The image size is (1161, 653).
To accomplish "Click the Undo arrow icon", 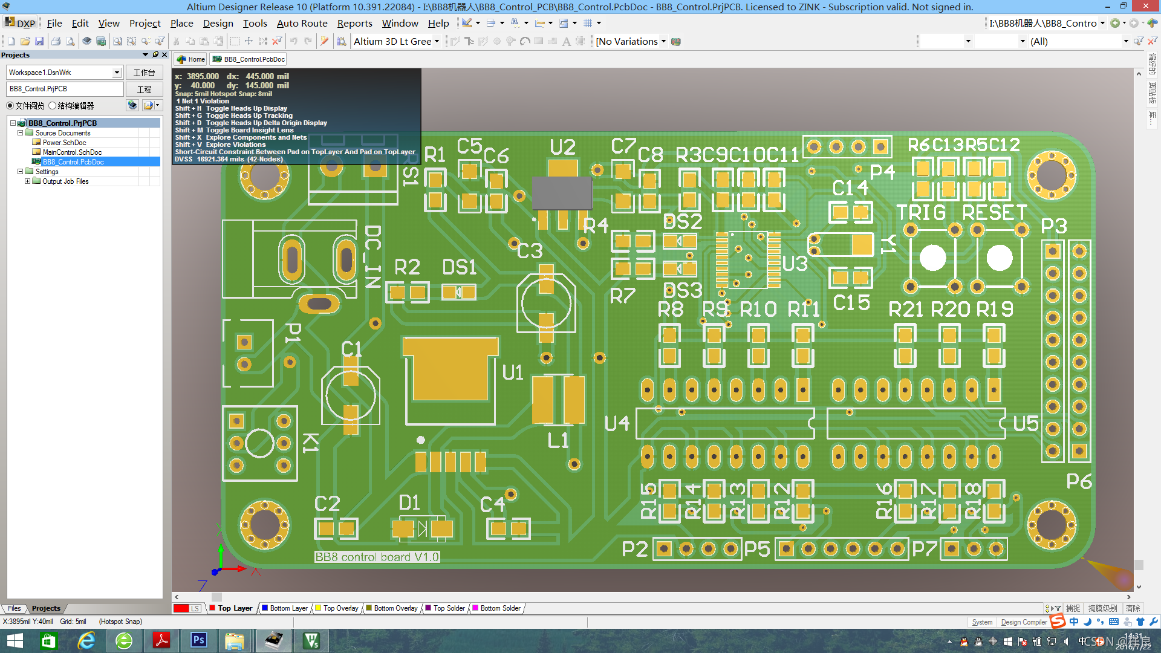I will pyautogui.click(x=294, y=41).
